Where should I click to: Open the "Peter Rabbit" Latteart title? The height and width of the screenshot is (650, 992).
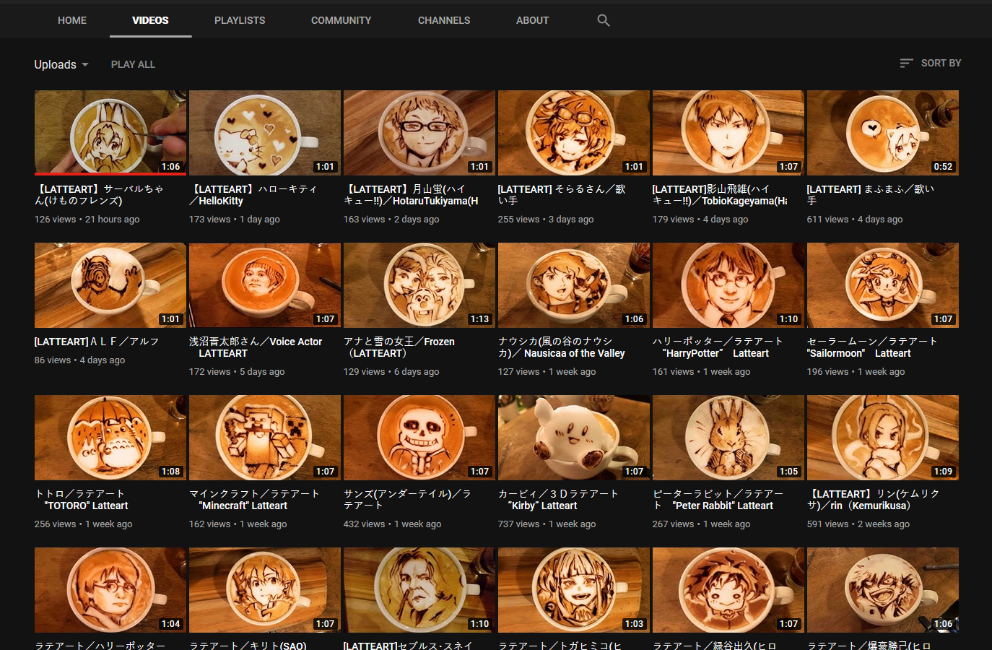718,500
